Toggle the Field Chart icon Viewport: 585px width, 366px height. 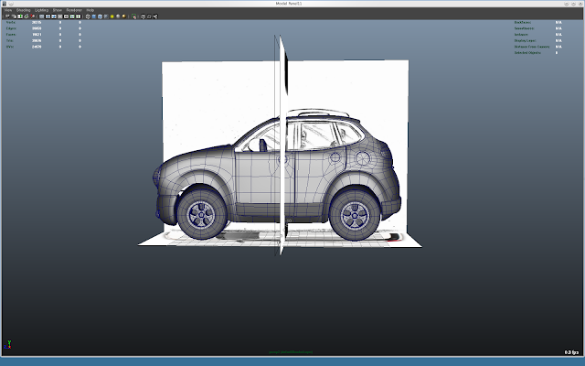[x=66, y=16]
